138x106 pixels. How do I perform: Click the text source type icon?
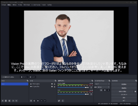(x=31, y=84)
